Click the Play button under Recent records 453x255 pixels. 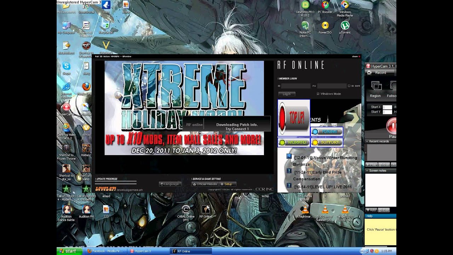click(371, 165)
